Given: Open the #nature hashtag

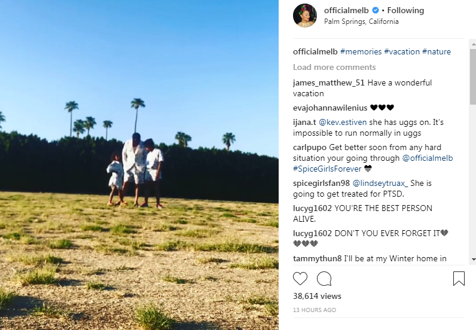Looking at the screenshot, I should pyautogui.click(x=437, y=51).
